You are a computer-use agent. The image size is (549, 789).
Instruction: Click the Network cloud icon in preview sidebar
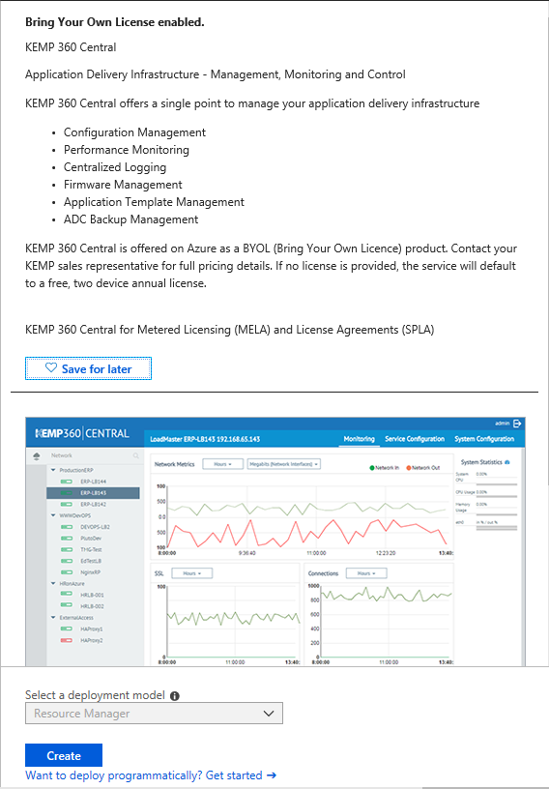click(36, 455)
